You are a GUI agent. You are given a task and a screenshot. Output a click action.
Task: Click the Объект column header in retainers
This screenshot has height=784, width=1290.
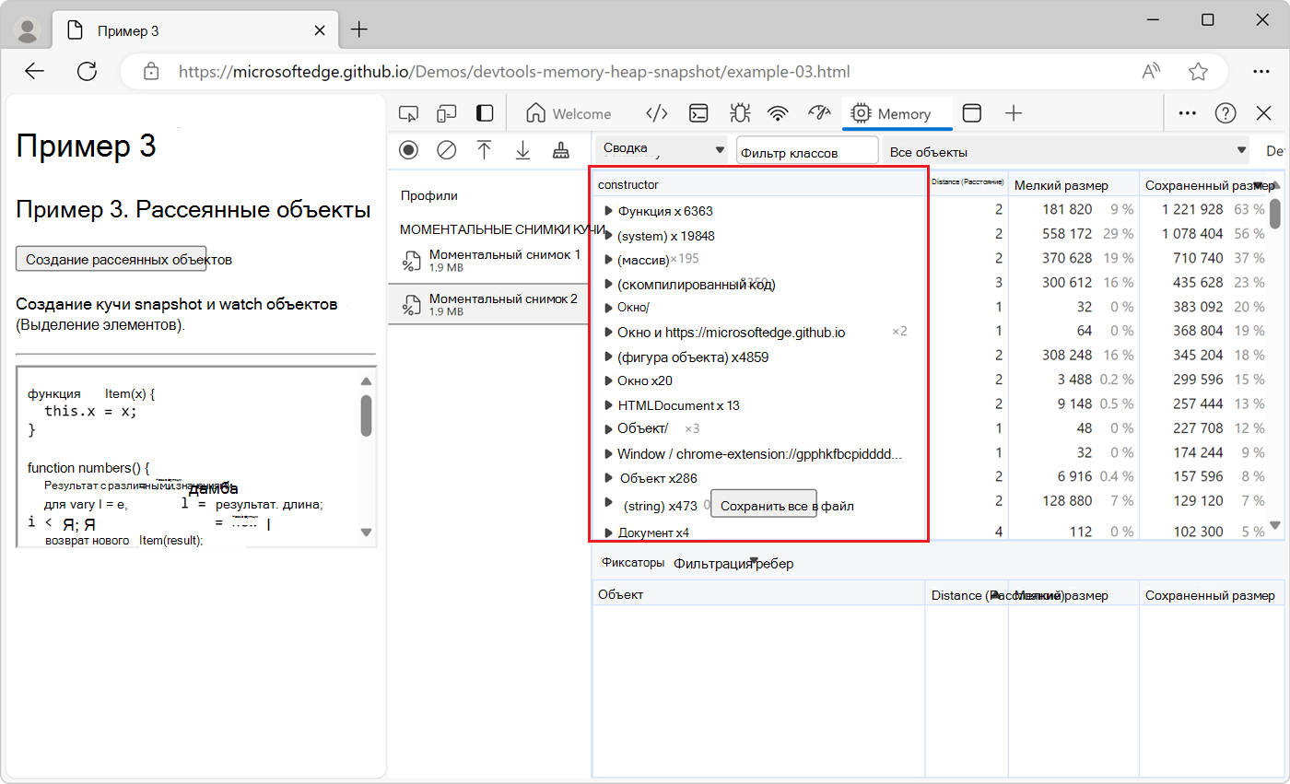758,594
